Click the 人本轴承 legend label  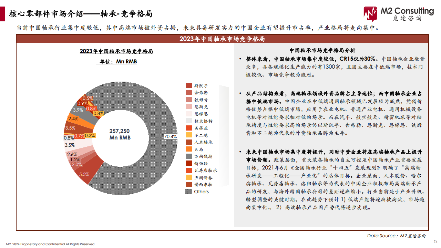(x=203, y=142)
